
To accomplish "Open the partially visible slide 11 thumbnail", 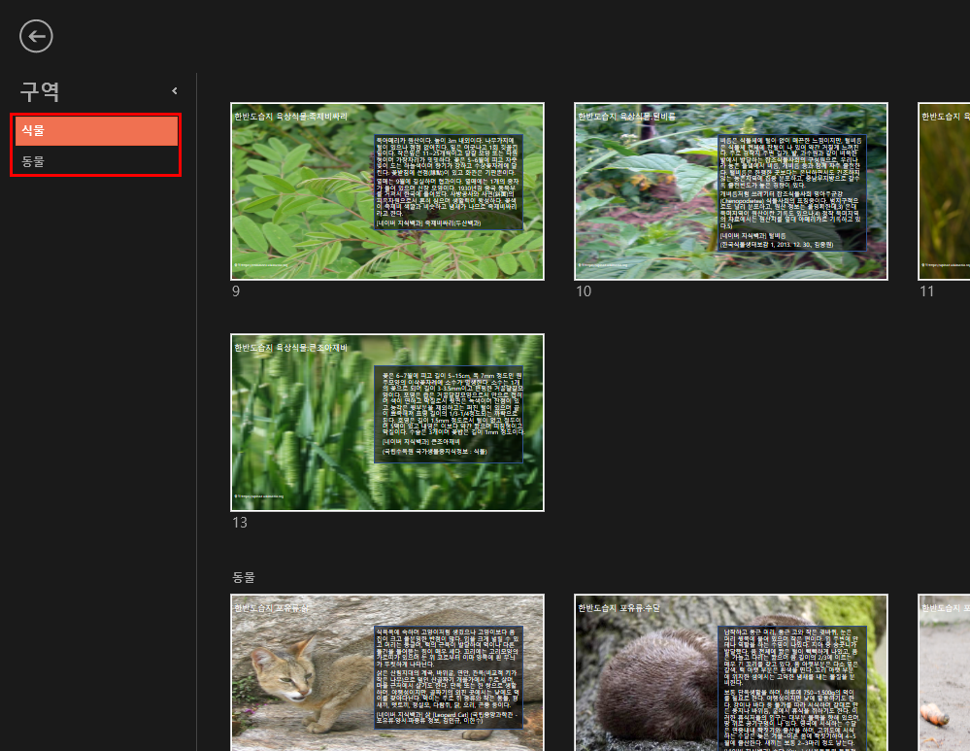I will (x=944, y=191).
